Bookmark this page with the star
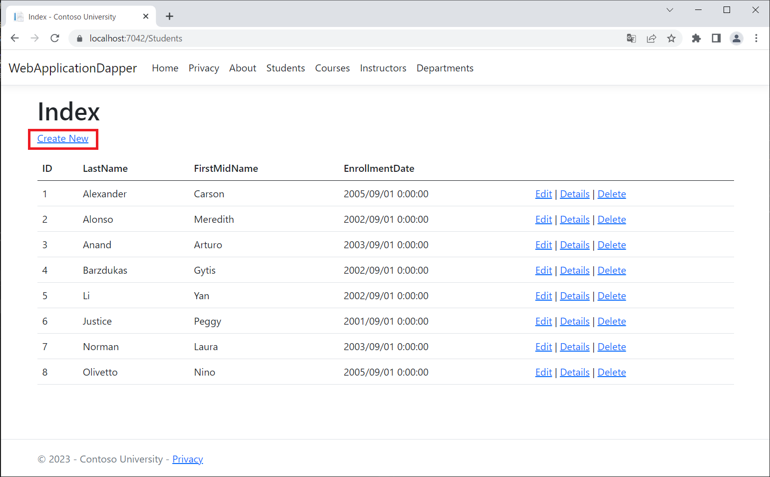 [671, 38]
